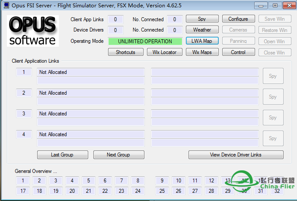
Task: Select overview cell 3
Action: click(x=56, y=181)
